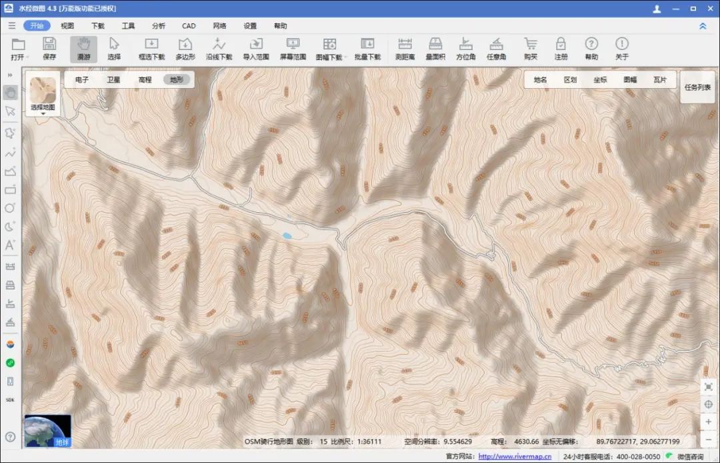
Task: Open the sidebar question-mark help icon
Action: click(x=10, y=437)
